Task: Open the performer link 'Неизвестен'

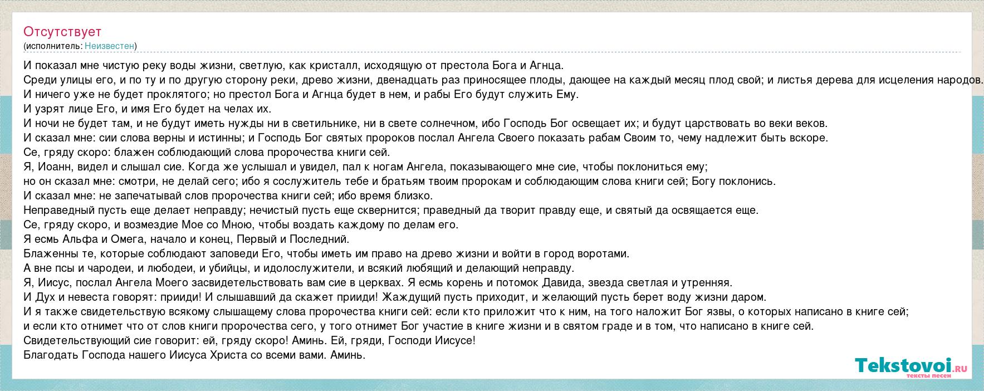Action: [109, 46]
